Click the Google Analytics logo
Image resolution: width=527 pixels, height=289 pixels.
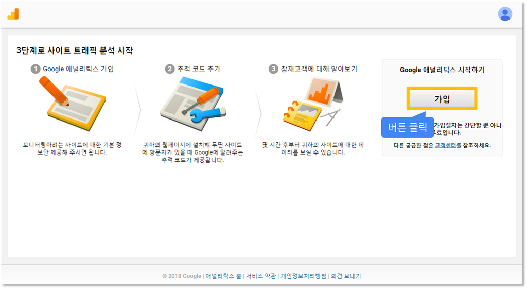point(13,14)
